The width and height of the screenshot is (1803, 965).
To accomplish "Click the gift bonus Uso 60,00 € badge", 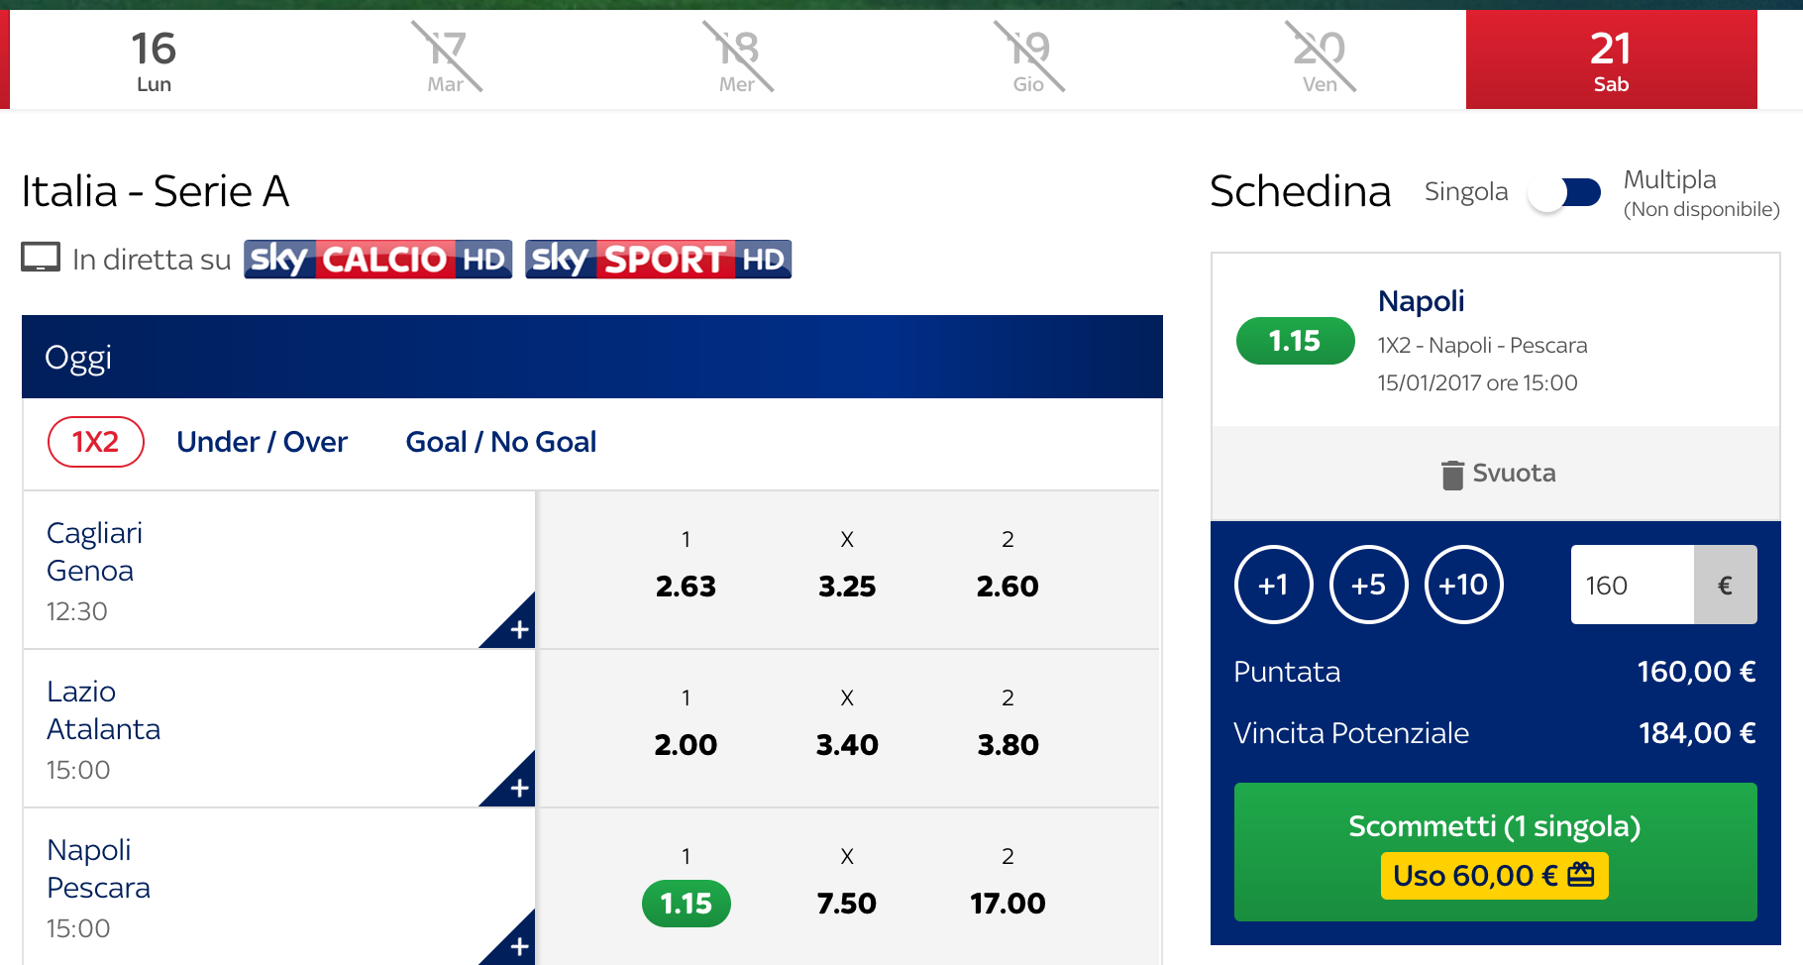I will (1494, 876).
